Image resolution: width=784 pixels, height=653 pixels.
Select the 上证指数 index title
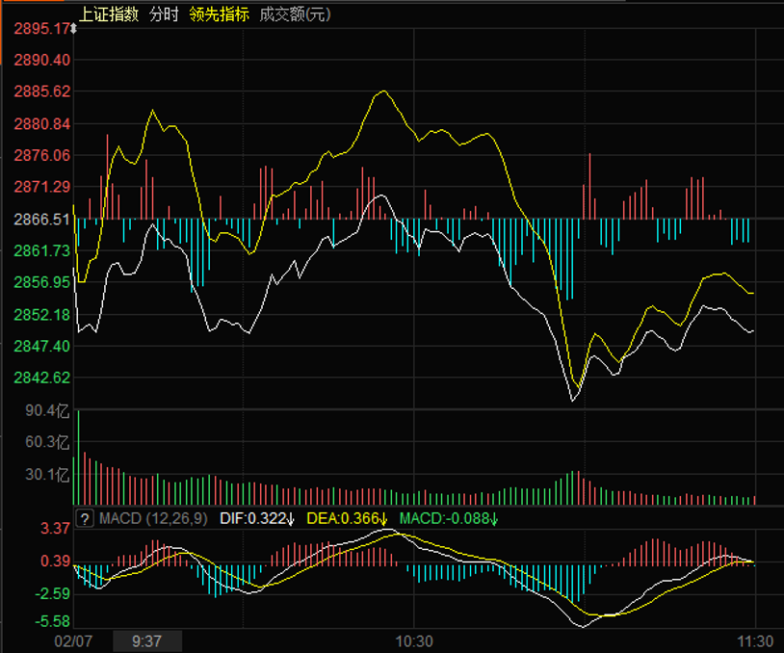[x=109, y=14]
